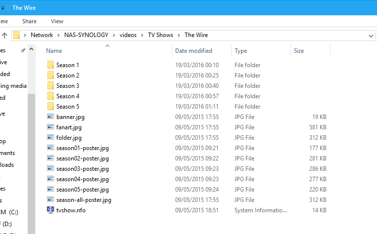Viewport: 377px width, 234px height.
Task: Navigate to NAS-SYNOLOGY in the address bar
Action: [x=86, y=35]
